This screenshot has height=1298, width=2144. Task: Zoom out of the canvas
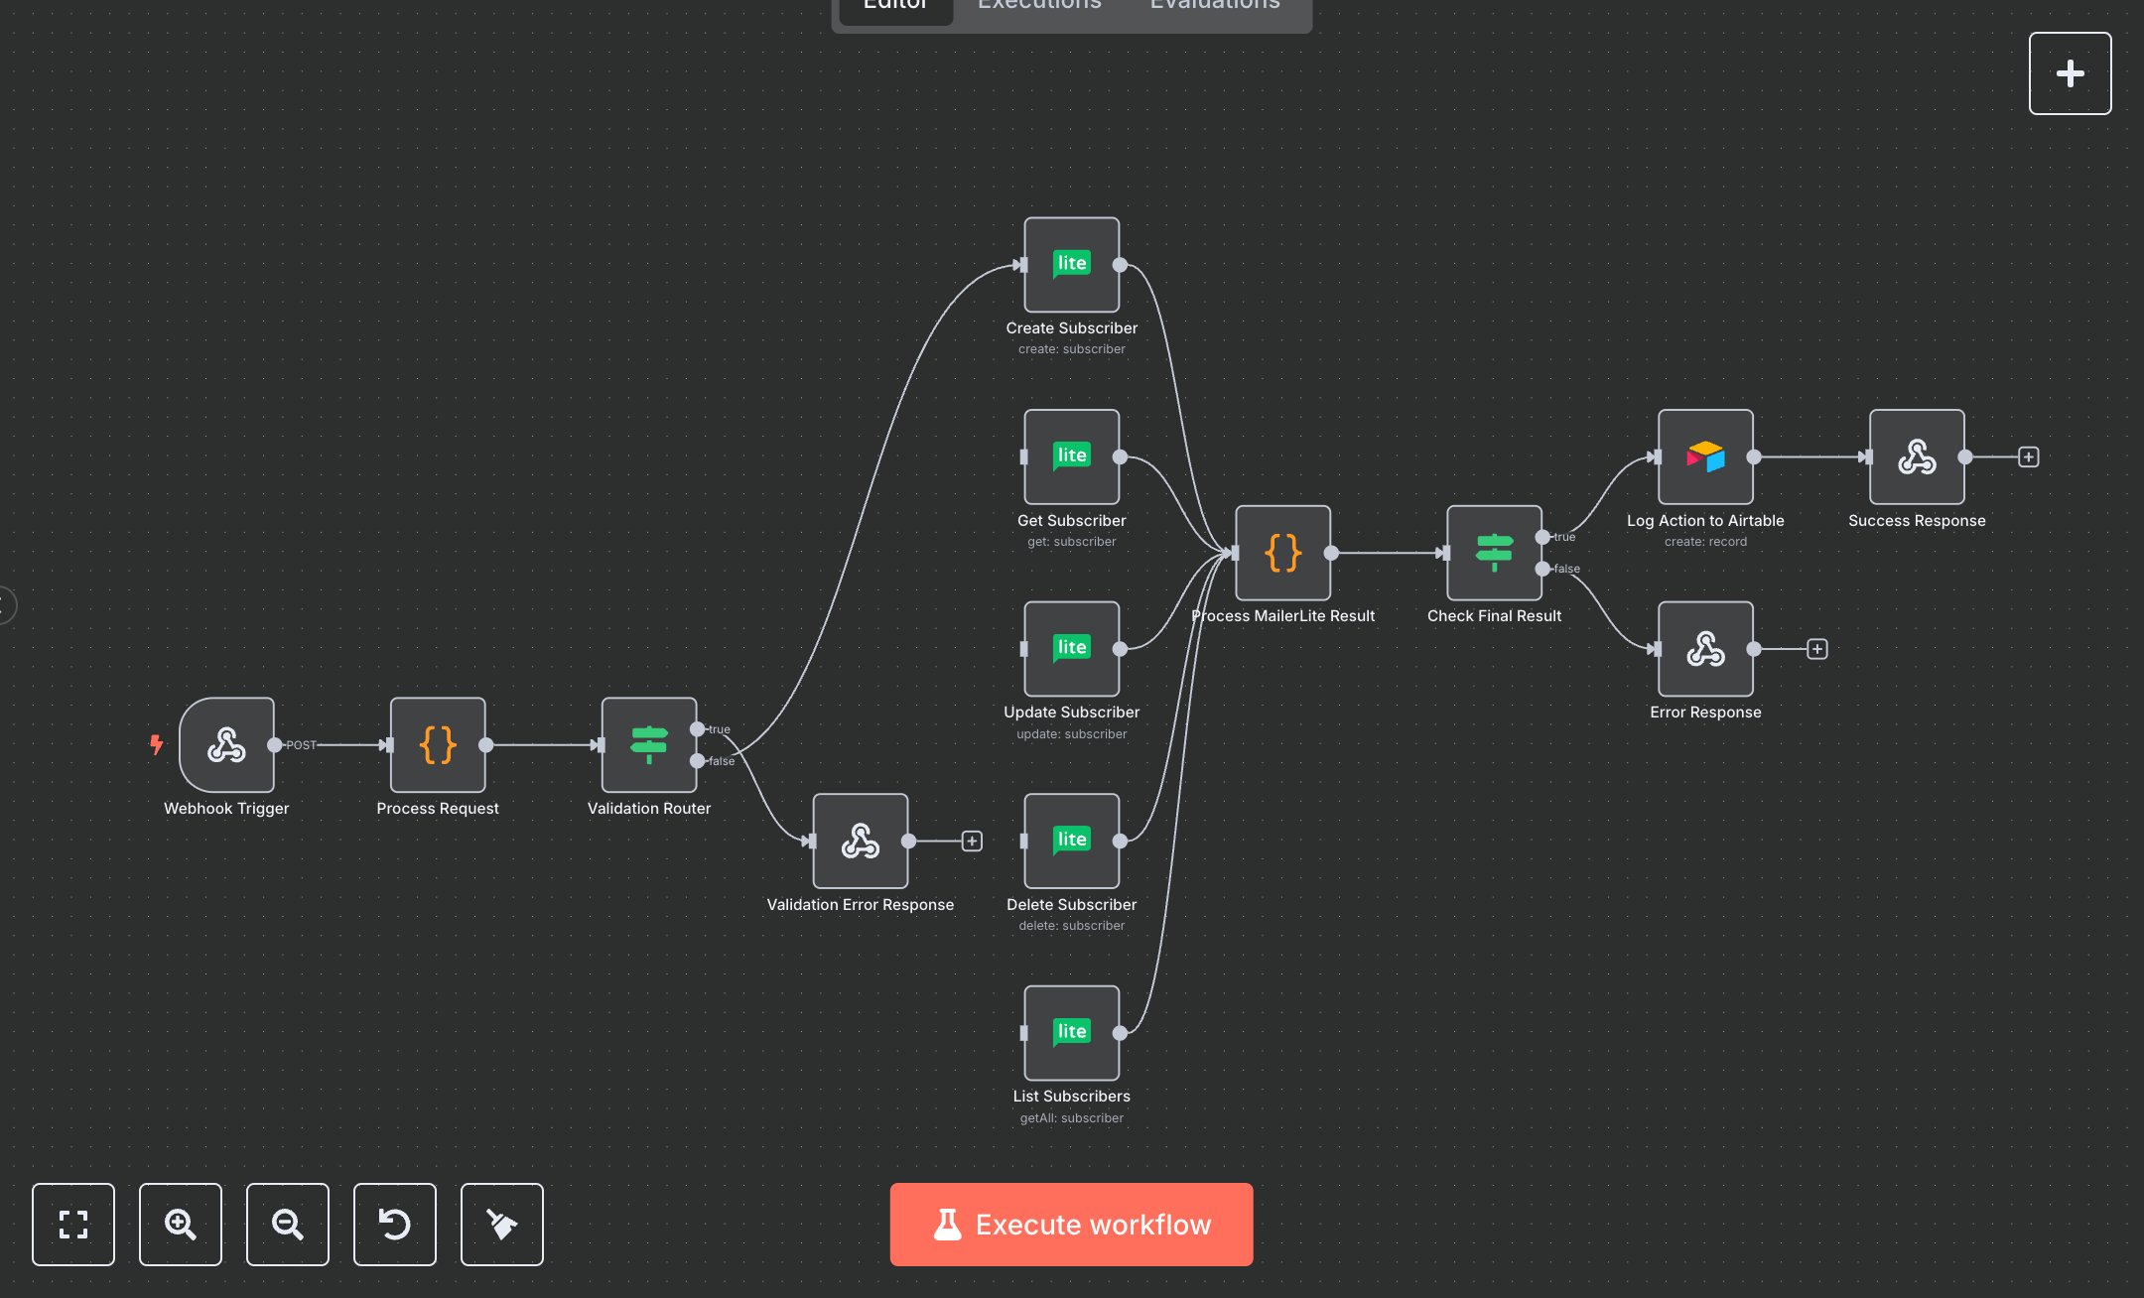(287, 1224)
